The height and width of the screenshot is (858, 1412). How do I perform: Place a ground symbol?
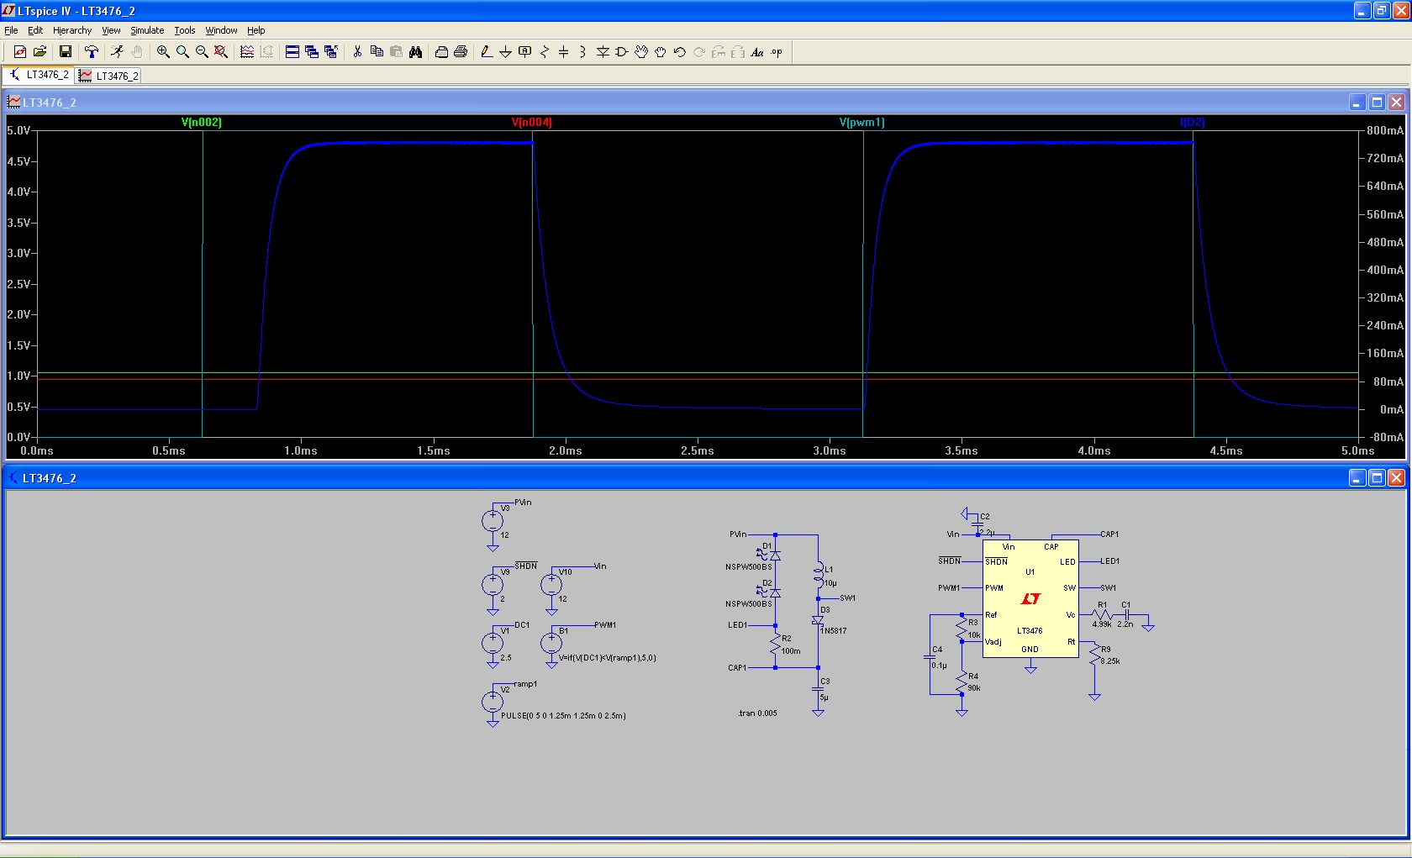[x=504, y=51]
